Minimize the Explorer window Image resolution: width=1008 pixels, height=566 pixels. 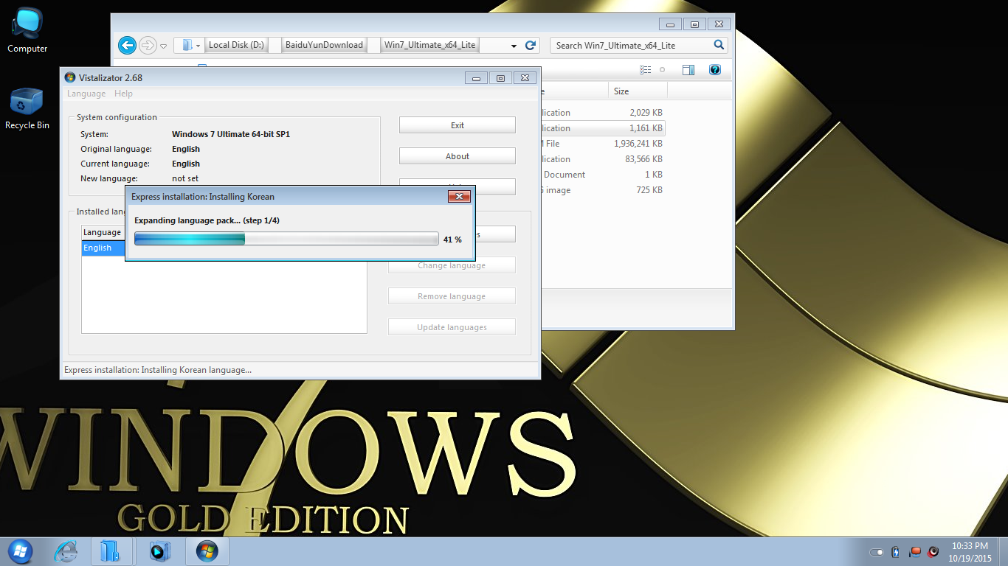[x=670, y=24]
